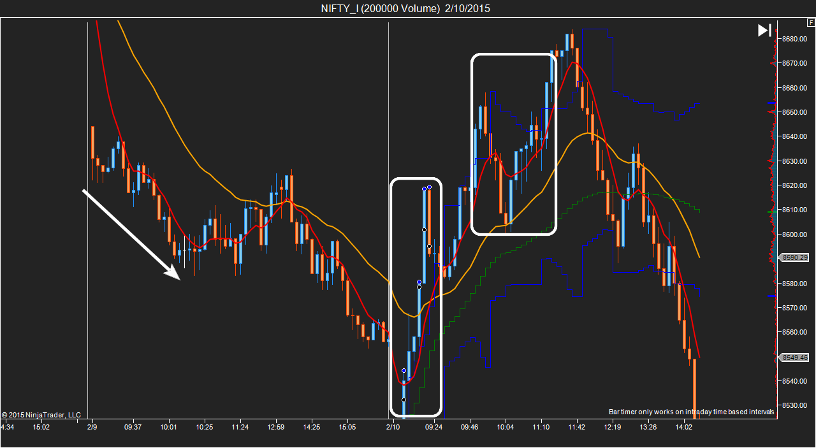Click the 8530.00 price axis label

[x=794, y=405]
